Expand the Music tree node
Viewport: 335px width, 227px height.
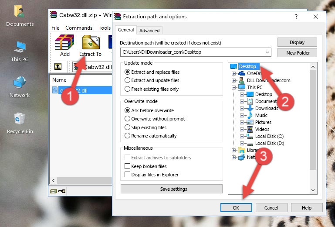[x=242, y=115]
